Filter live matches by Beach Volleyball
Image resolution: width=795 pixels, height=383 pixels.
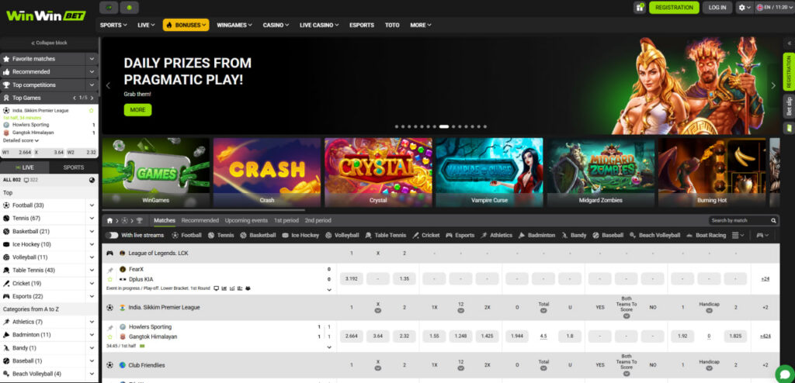[655, 235]
